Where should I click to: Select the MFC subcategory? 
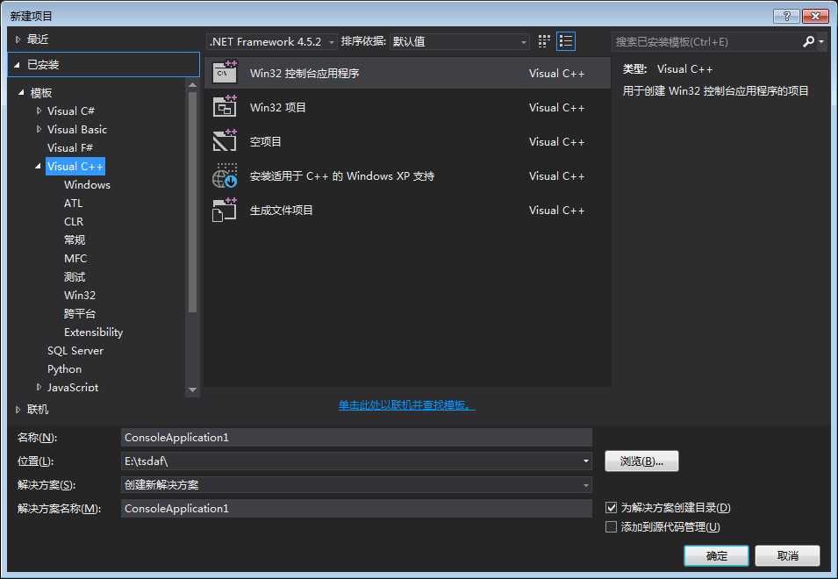75,258
